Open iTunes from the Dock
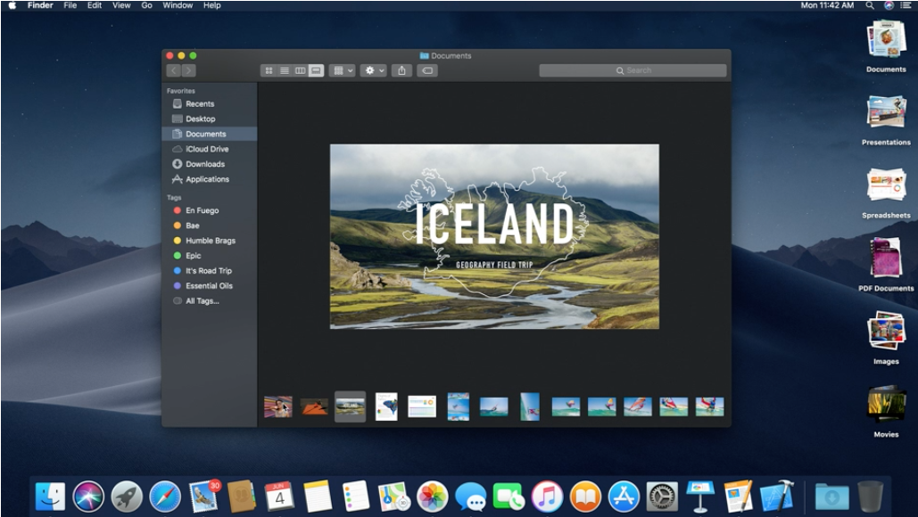Viewport: 918px width, 517px height. point(547,496)
